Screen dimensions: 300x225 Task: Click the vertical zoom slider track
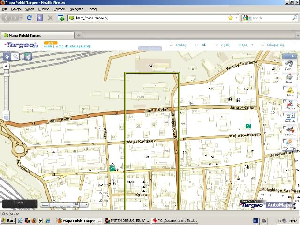(6, 90)
